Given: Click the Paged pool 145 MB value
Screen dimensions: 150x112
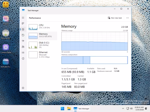Looking at the screenshot, I should point(66,87).
